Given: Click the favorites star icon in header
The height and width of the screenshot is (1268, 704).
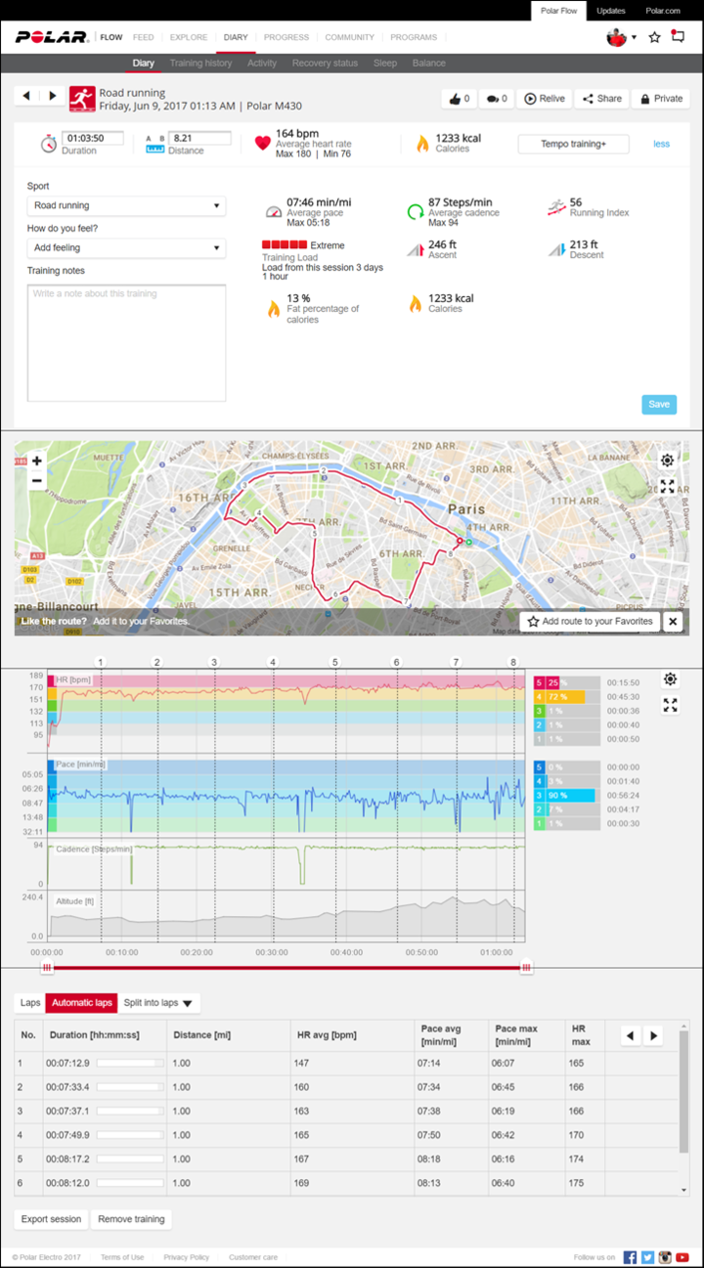Looking at the screenshot, I should tap(655, 37).
